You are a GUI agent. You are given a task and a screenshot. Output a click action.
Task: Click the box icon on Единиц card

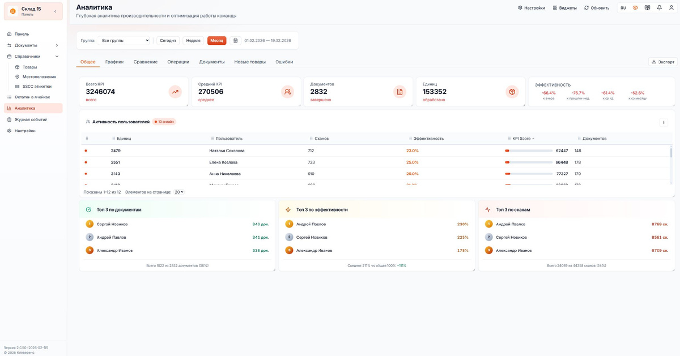pos(512,92)
